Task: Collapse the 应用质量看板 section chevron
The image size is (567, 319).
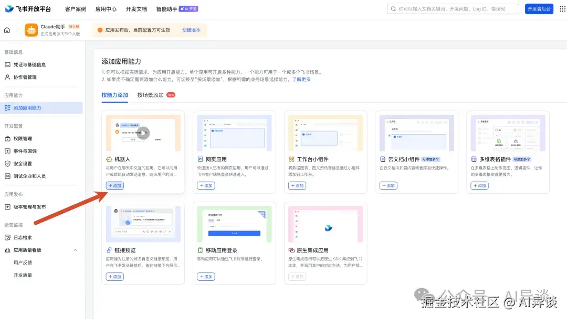Action: (75, 250)
